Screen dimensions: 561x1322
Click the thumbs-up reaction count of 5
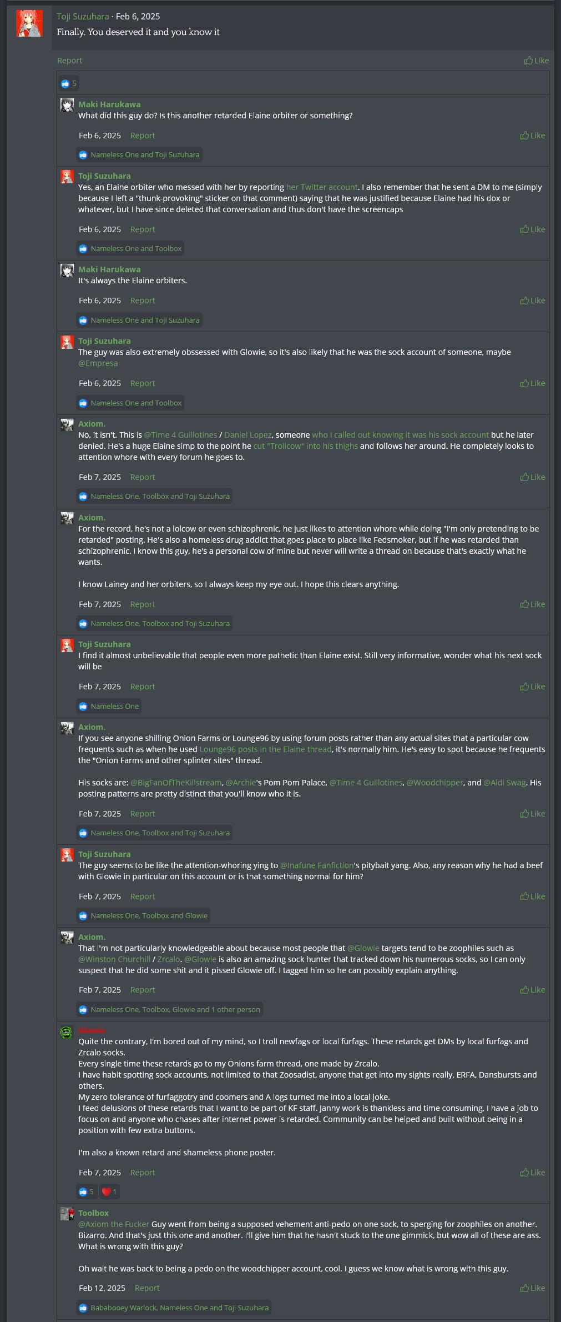(x=69, y=83)
